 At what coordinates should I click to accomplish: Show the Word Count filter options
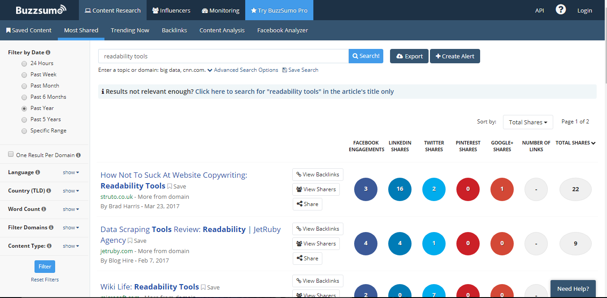pyautogui.click(x=71, y=209)
